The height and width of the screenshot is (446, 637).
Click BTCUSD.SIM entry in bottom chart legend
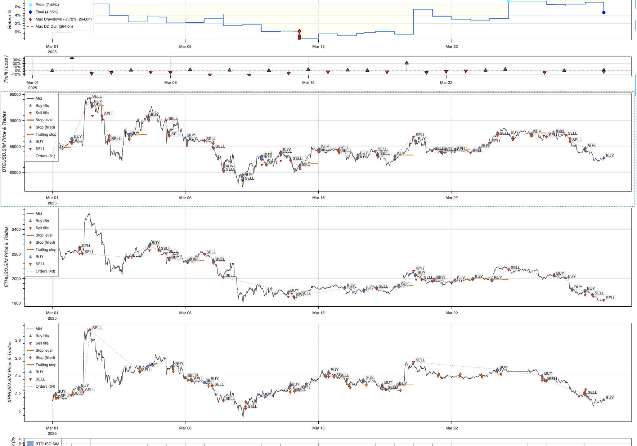47,444
